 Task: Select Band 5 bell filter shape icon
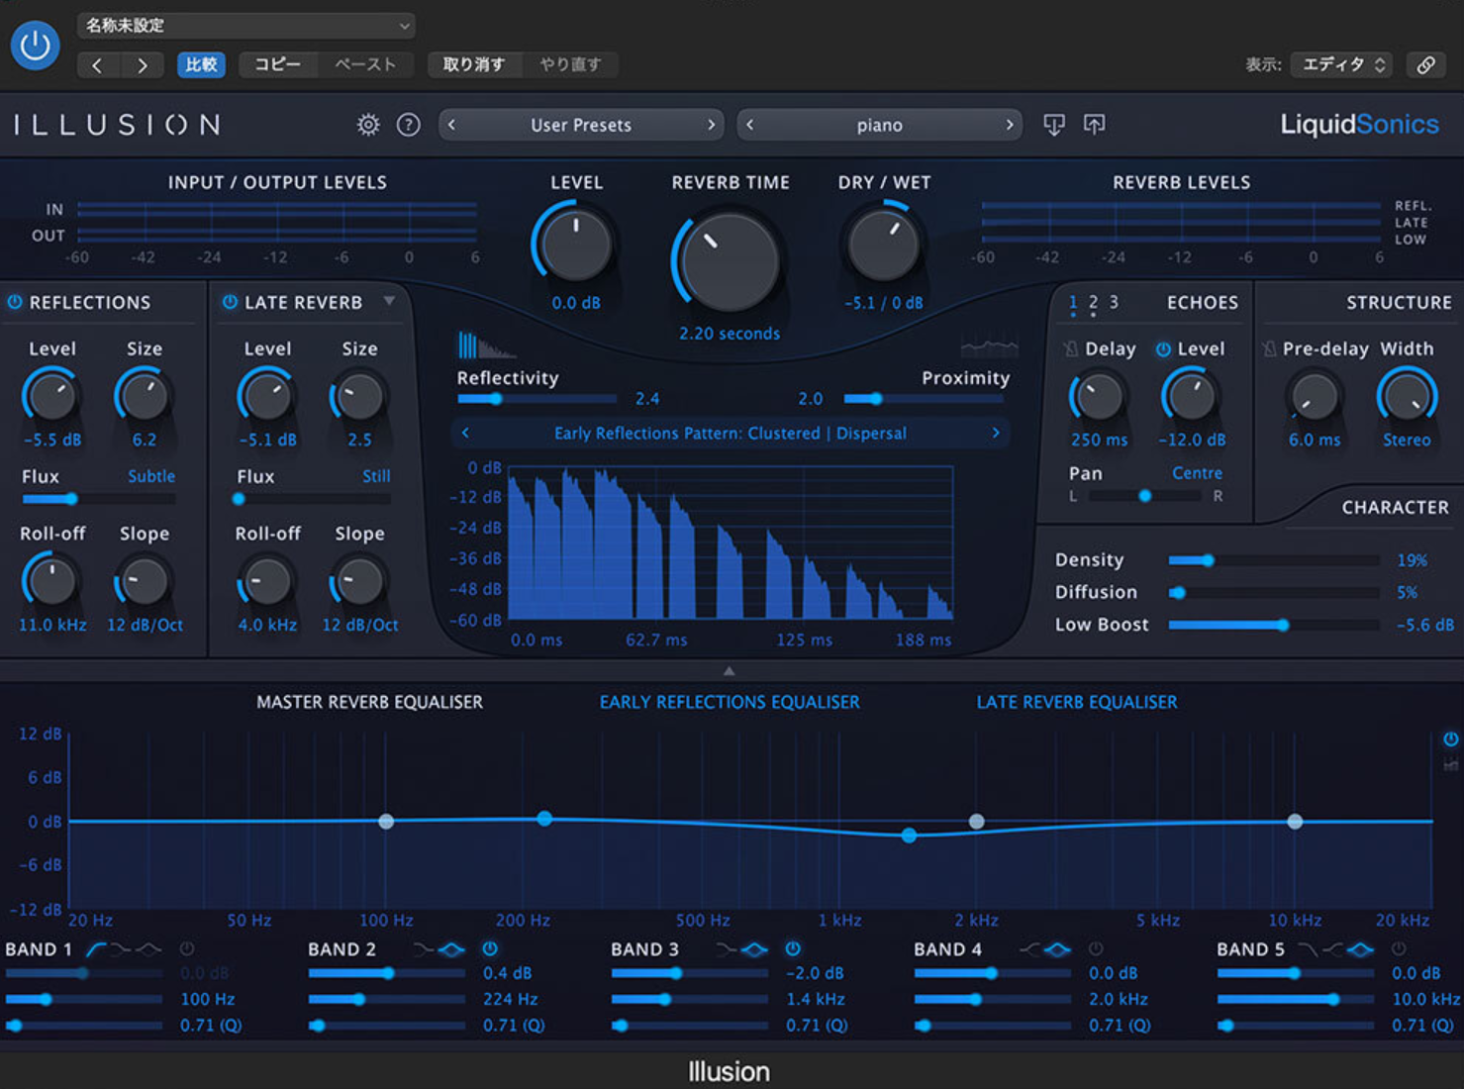1361,949
